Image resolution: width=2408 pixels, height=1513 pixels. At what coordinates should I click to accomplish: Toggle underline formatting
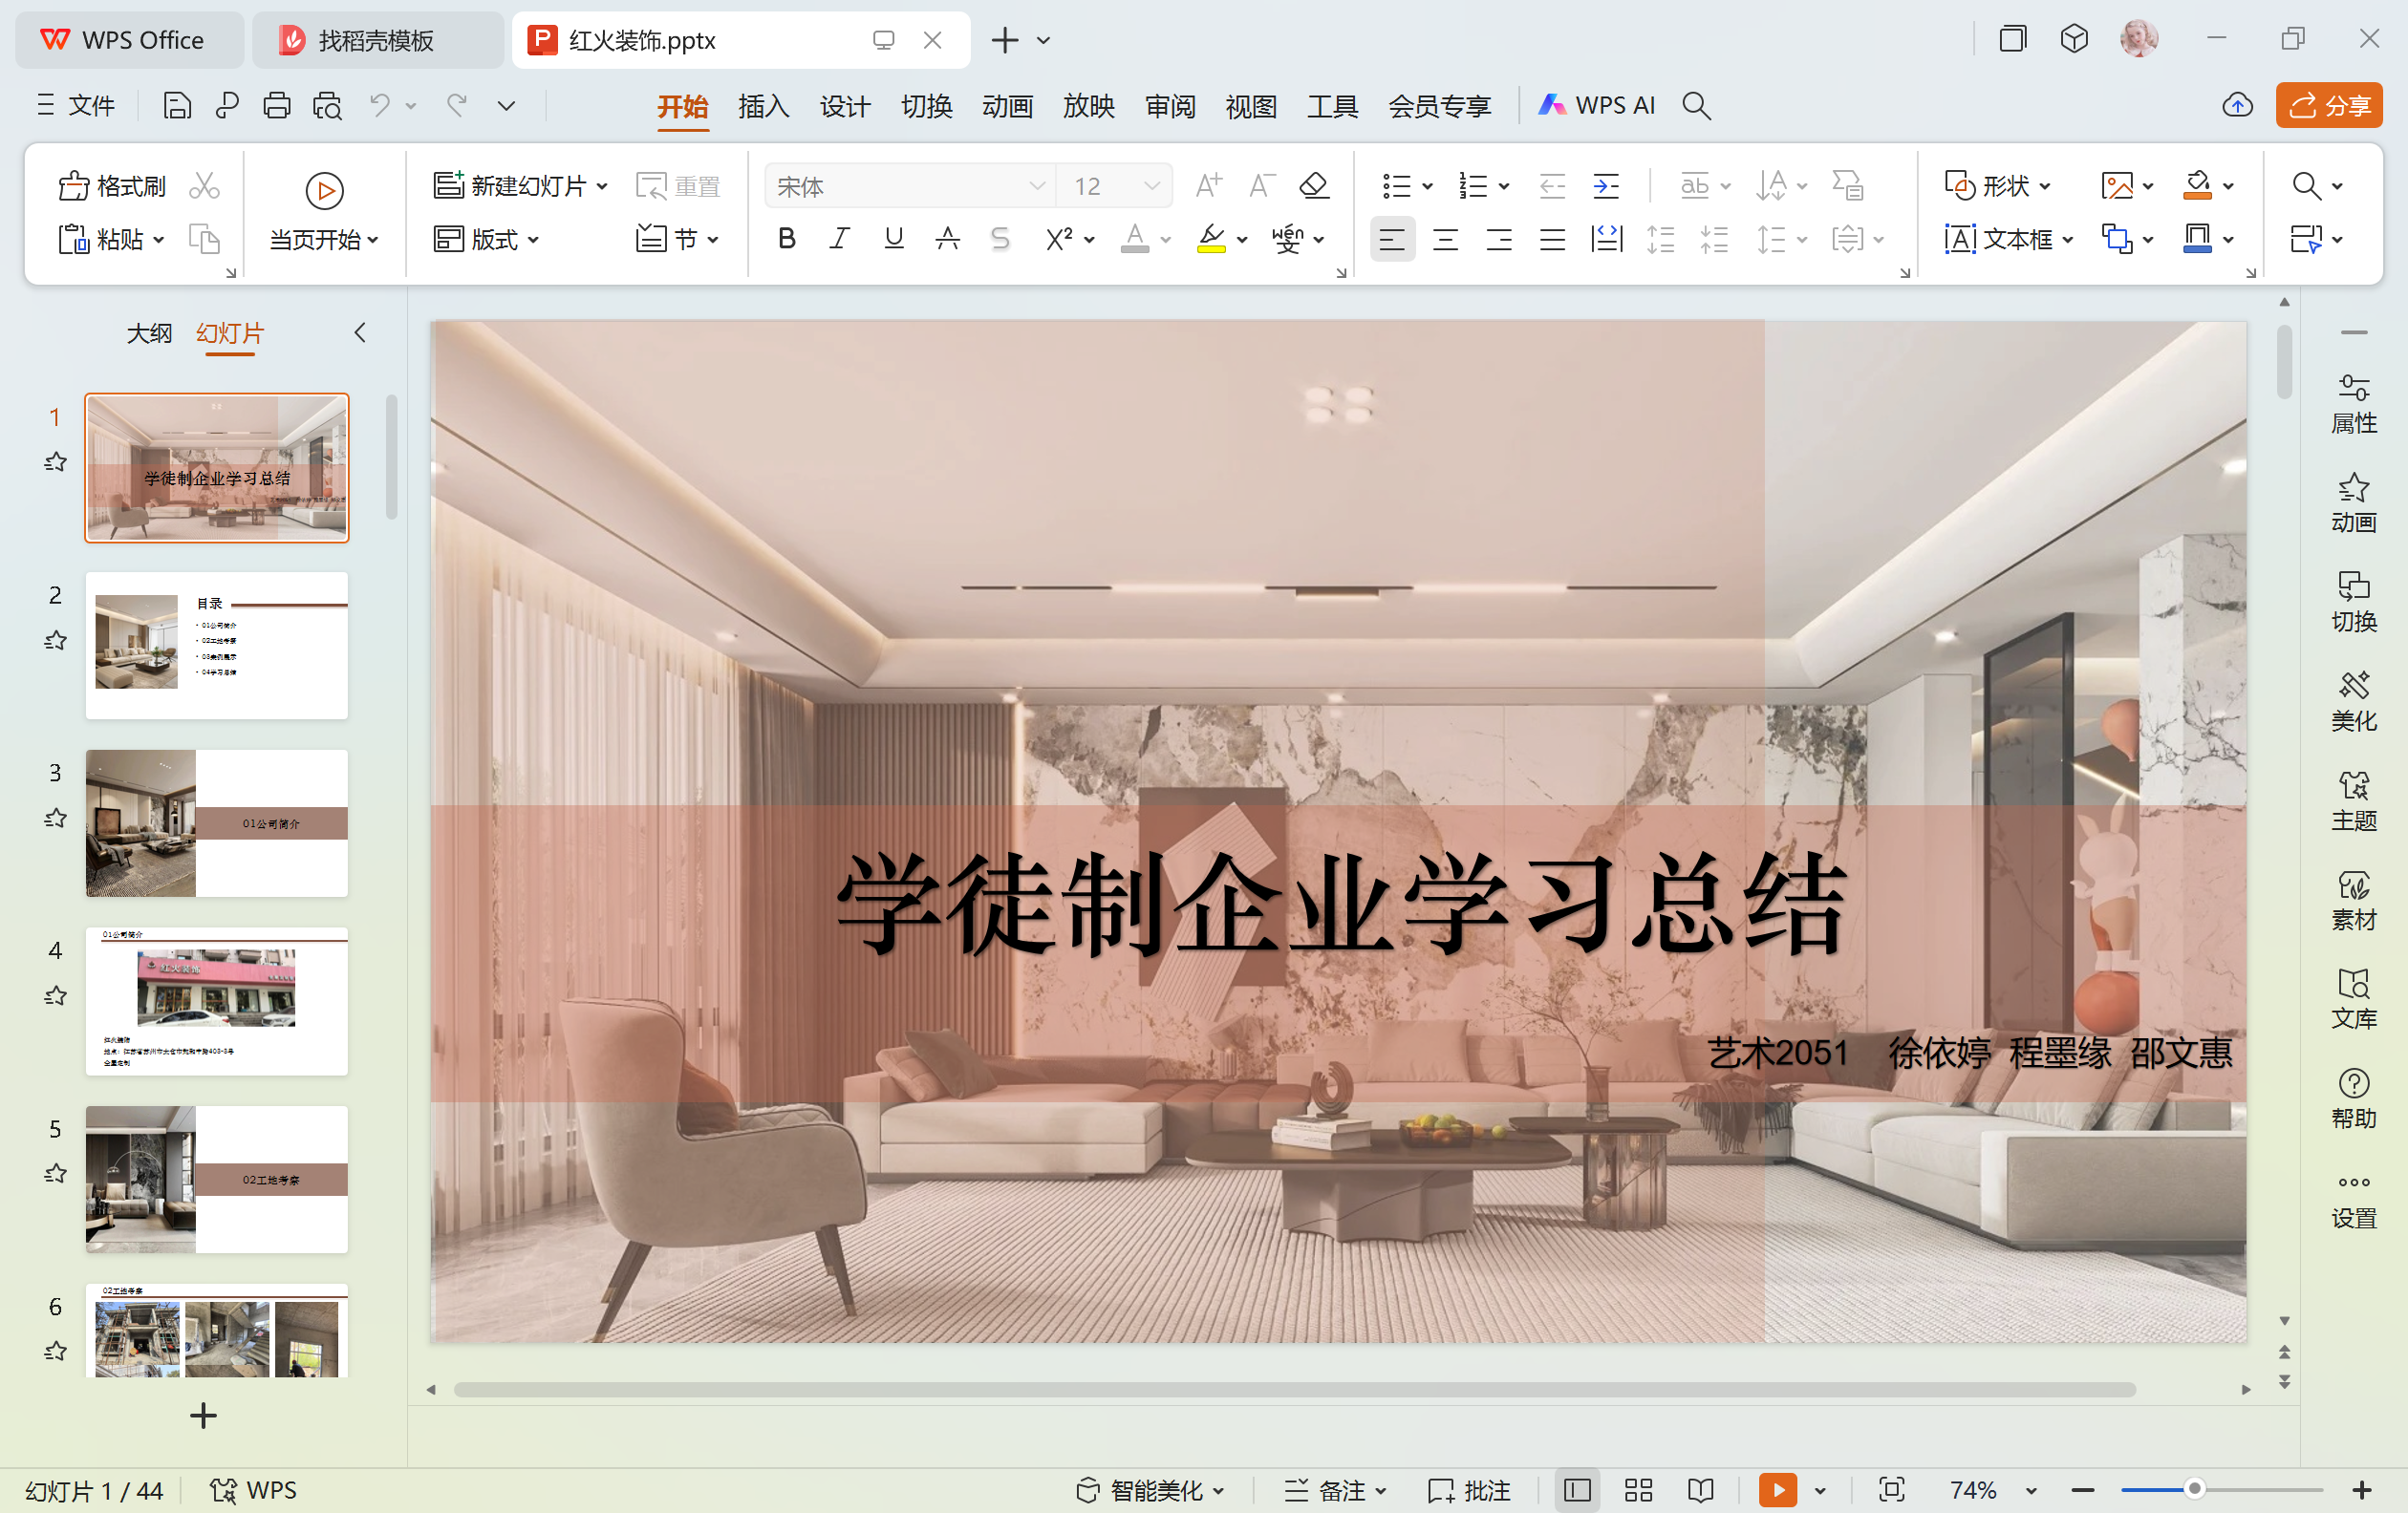click(893, 239)
